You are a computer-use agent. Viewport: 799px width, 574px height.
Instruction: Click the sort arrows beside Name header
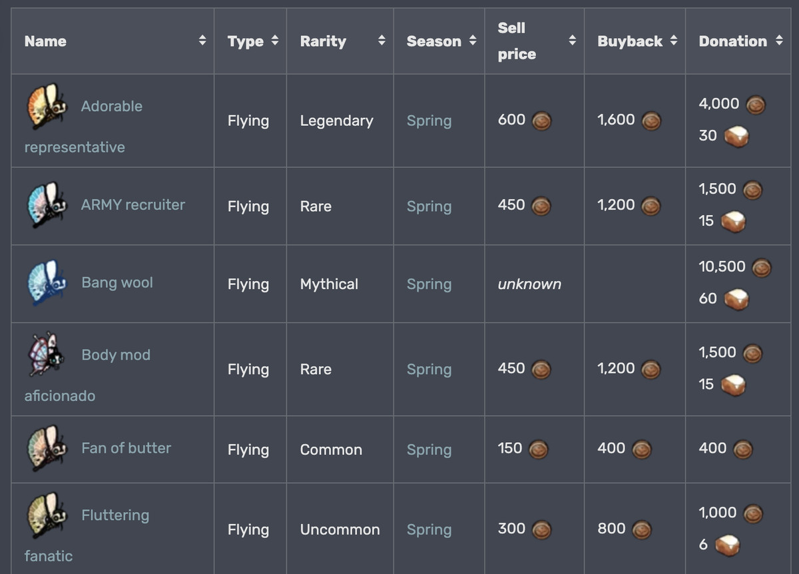tap(202, 41)
